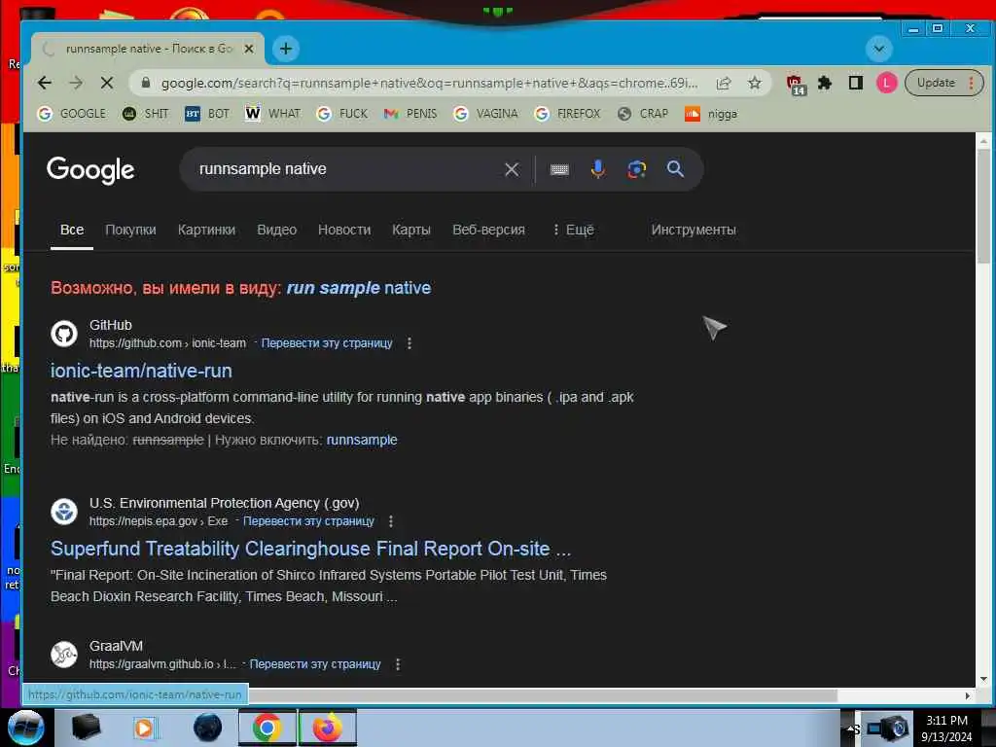
Task: Click the GitHub favicon in first result
Action: 64,334
